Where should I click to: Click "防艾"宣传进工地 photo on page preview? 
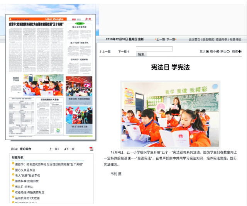click(79, 115)
